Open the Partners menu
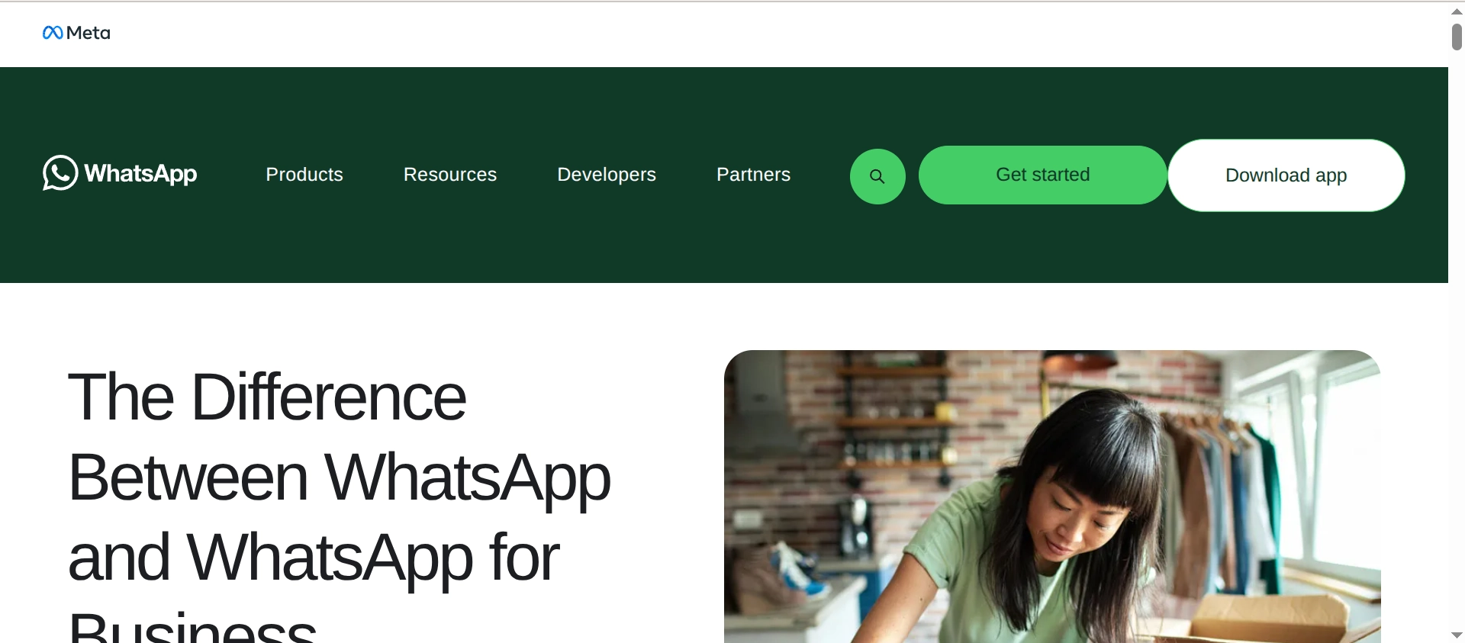This screenshot has width=1465, height=643. click(x=753, y=175)
